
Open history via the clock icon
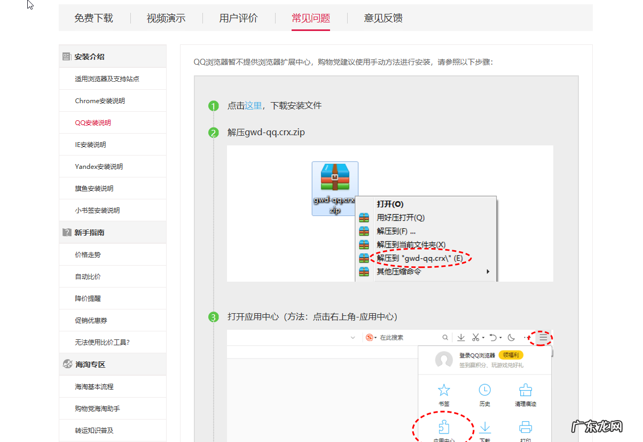pos(484,391)
